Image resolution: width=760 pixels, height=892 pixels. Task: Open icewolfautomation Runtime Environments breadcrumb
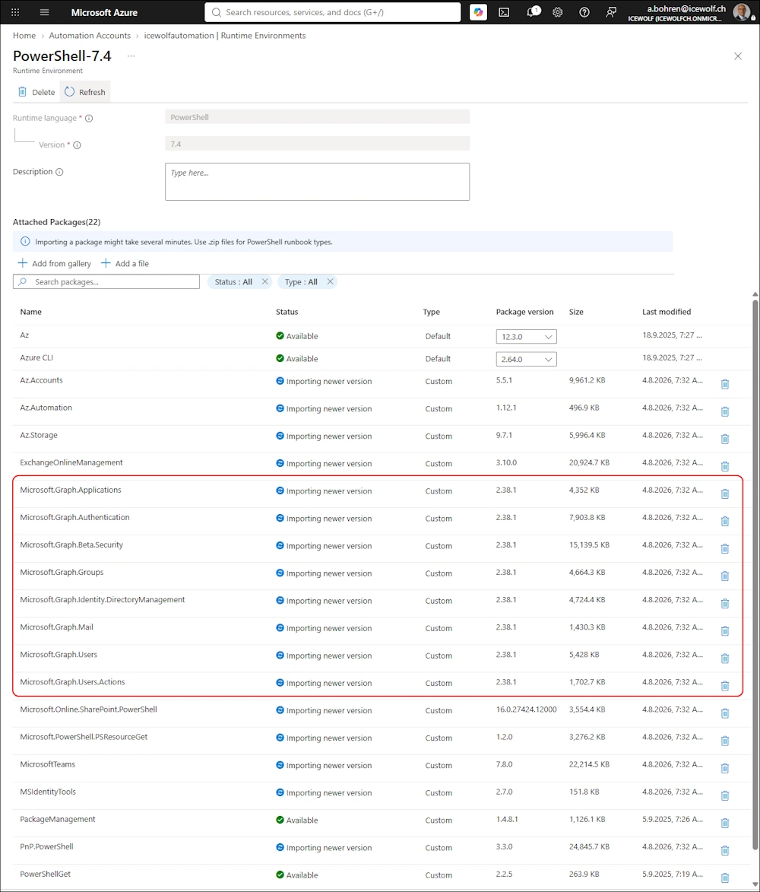click(224, 35)
